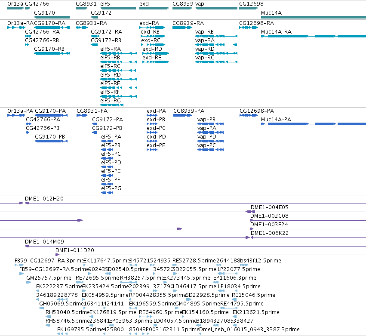Click EST RH53040.5prime
Image resolution: width=366 pixels, height=336 pixels.
(48, 317)
